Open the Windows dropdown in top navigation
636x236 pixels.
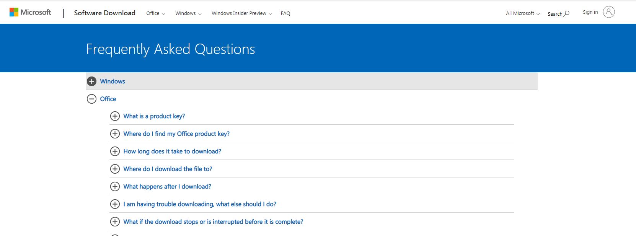pos(188,13)
